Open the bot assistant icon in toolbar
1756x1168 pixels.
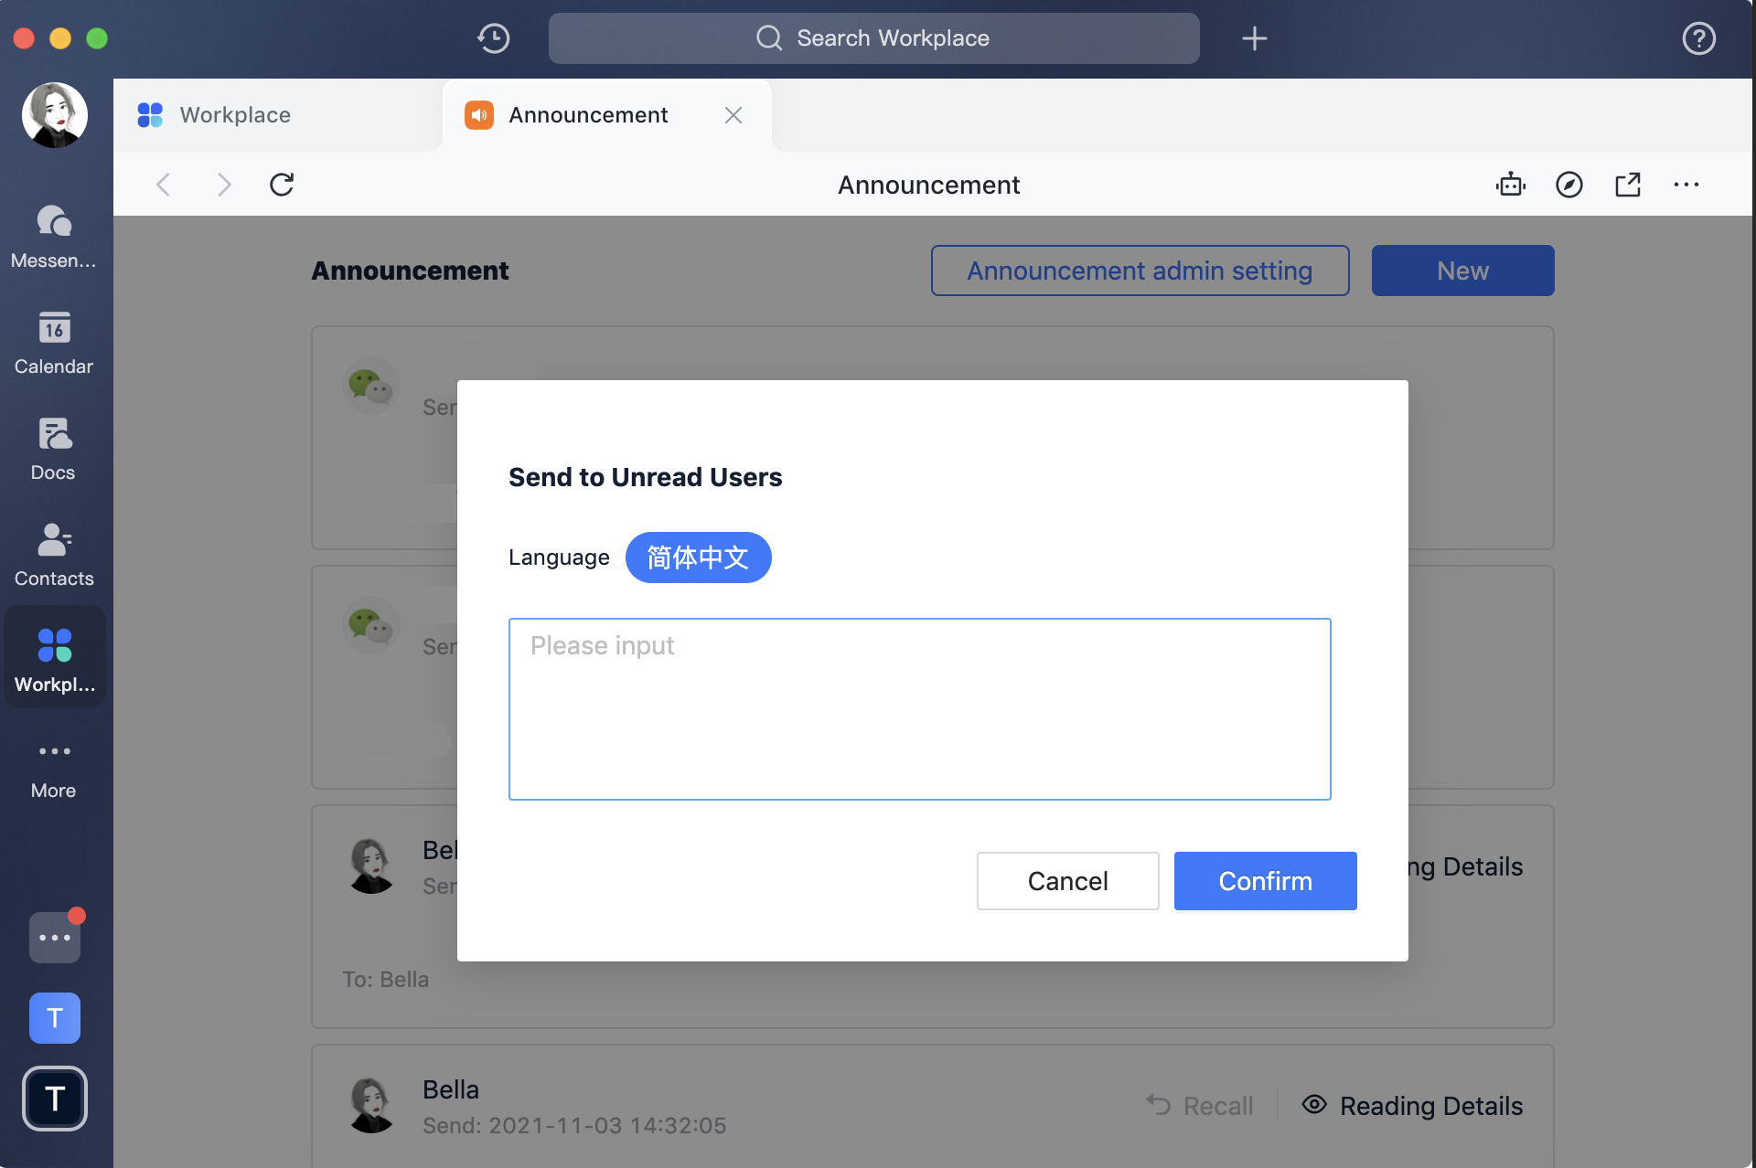pyautogui.click(x=1511, y=184)
